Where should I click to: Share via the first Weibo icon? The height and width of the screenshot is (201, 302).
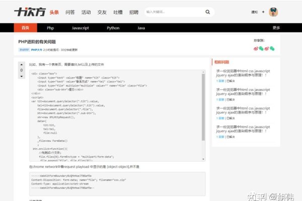pos(256,49)
